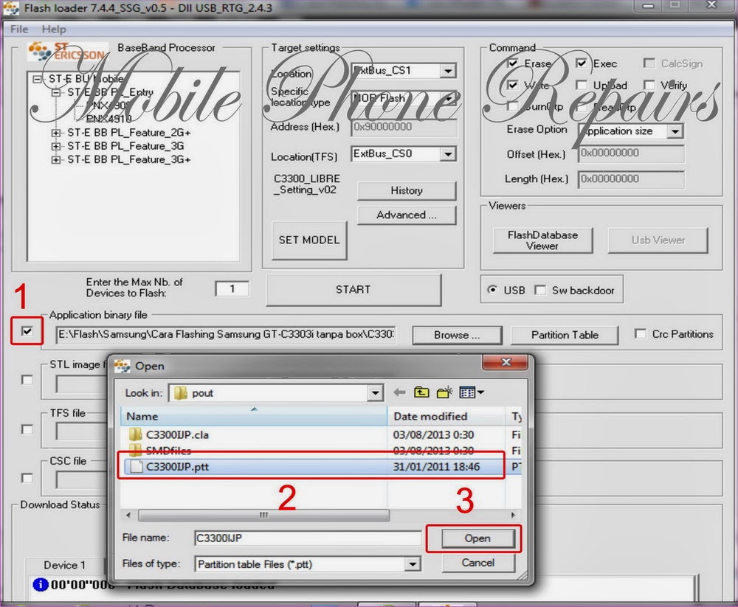The image size is (738, 607).
Task: Select the ST-E BB PL_Feature_3G tree item
Action: tap(125, 146)
